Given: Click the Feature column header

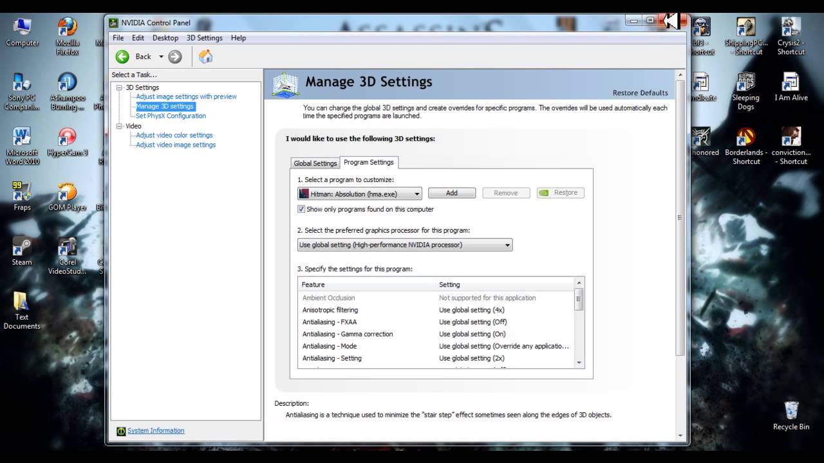Looking at the screenshot, I should click(367, 284).
